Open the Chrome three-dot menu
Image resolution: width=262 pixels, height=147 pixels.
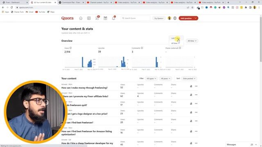pyautogui.click(x=259, y=7)
